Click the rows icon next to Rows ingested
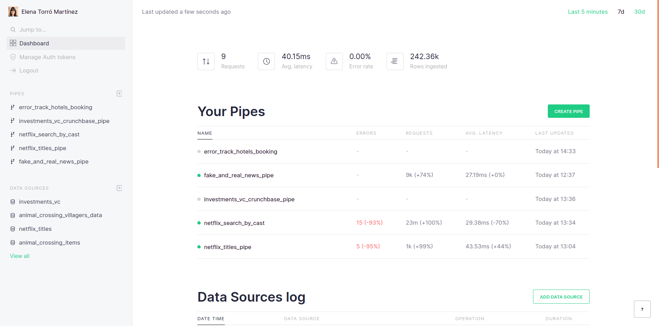The height and width of the screenshot is (326, 659). pyautogui.click(x=395, y=61)
